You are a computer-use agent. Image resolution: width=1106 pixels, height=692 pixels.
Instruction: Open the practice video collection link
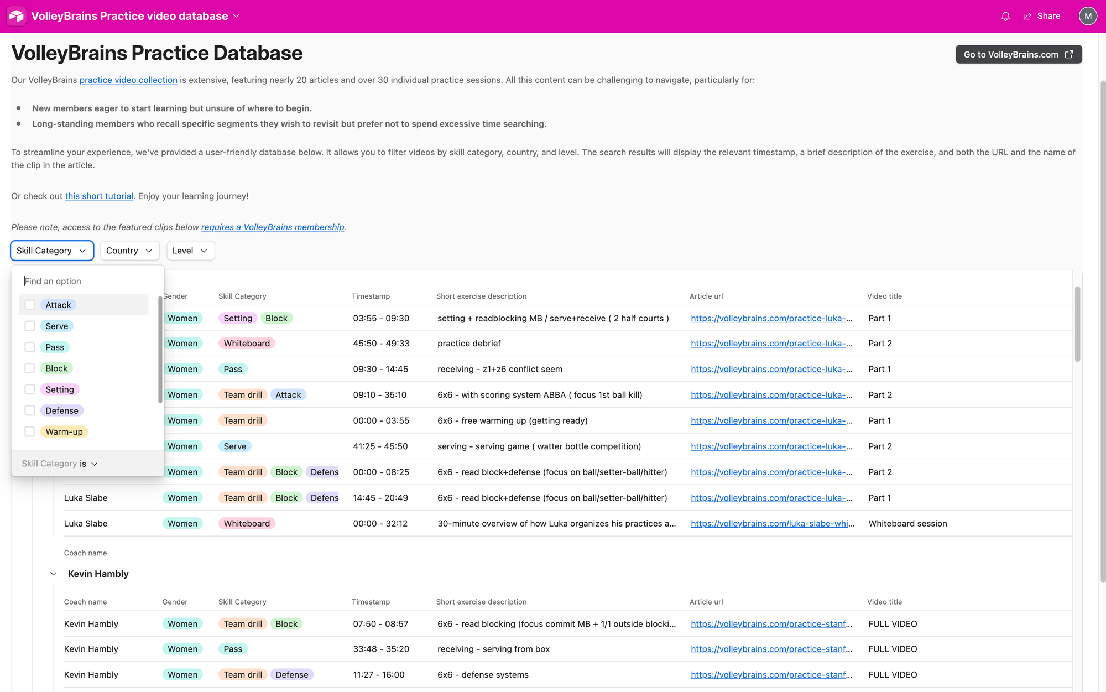pyautogui.click(x=128, y=80)
